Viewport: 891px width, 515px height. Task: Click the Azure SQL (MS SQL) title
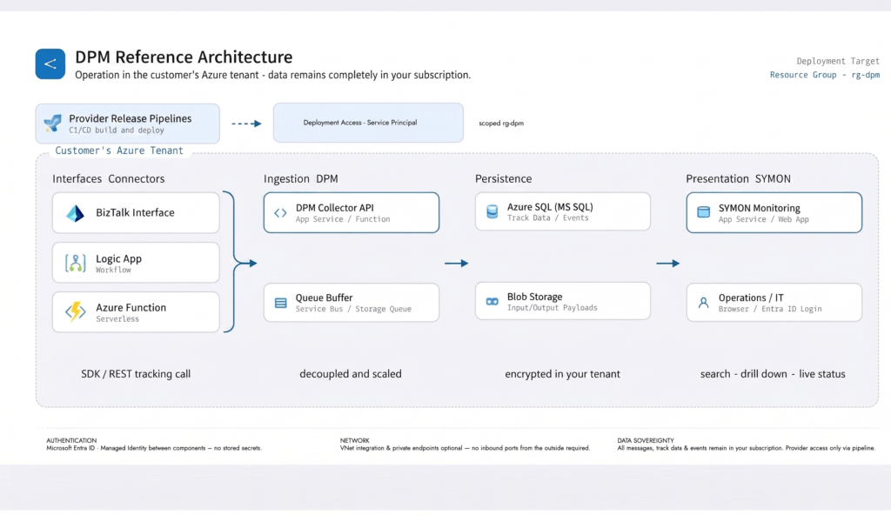click(550, 207)
